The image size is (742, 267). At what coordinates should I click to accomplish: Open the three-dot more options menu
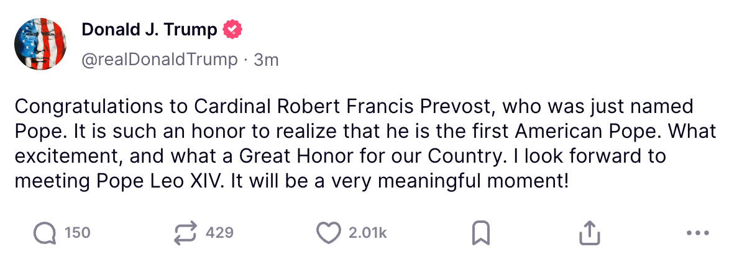coord(697,233)
